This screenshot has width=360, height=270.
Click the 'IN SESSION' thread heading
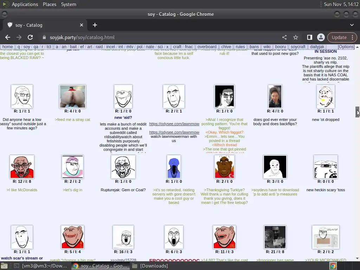point(326,51)
